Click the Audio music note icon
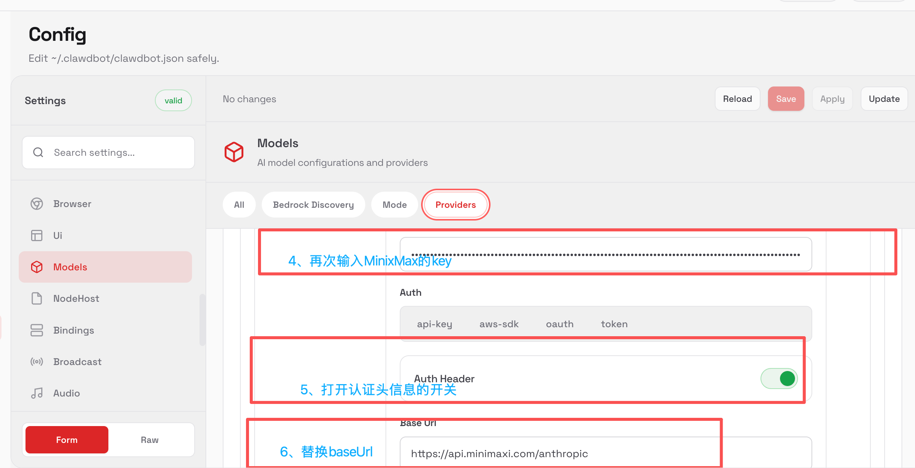Viewport: 915px width, 468px height. pyautogui.click(x=37, y=393)
